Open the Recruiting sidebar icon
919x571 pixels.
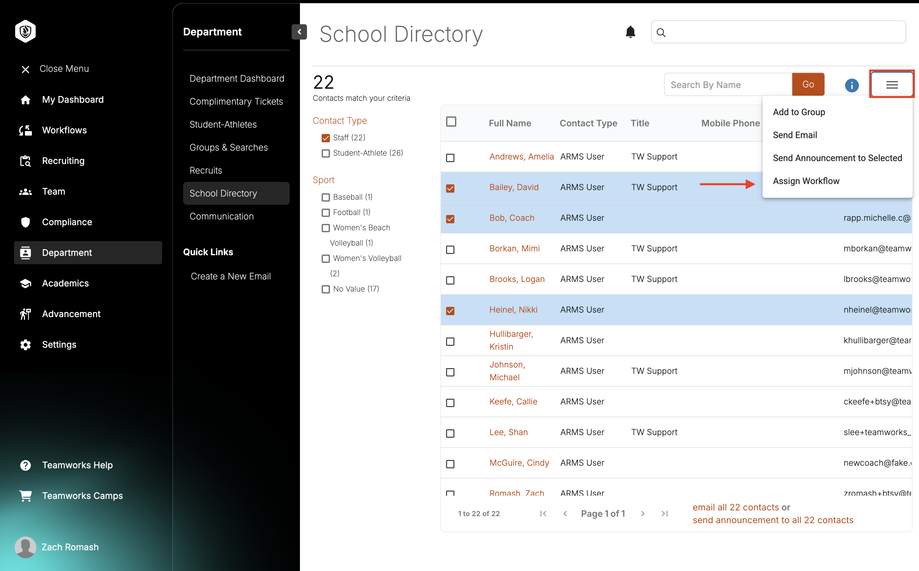25,161
